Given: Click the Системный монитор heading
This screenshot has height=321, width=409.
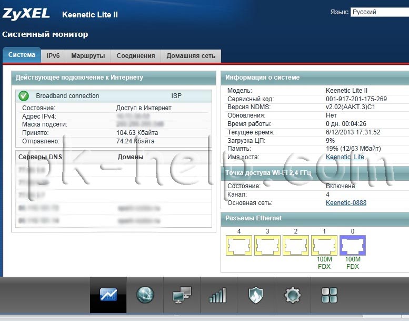Looking at the screenshot, I should click(x=45, y=34).
